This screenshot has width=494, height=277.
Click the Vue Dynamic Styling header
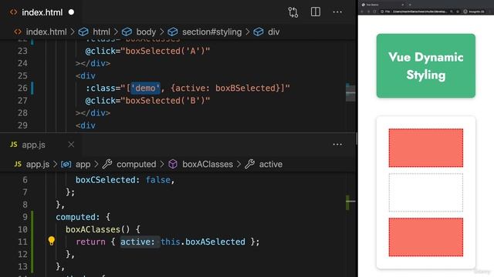point(425,65)
